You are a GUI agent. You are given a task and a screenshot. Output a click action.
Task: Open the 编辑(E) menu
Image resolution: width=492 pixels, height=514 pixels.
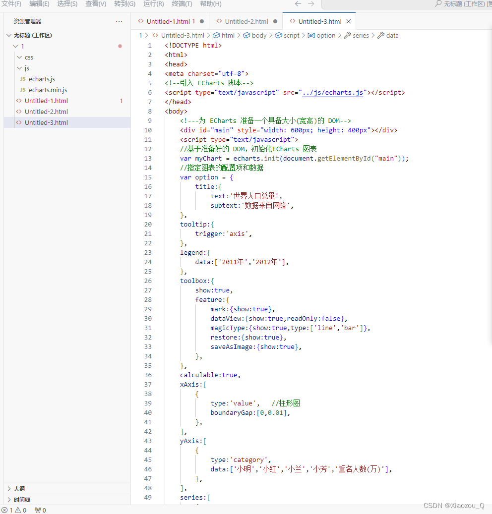(39, 4)
